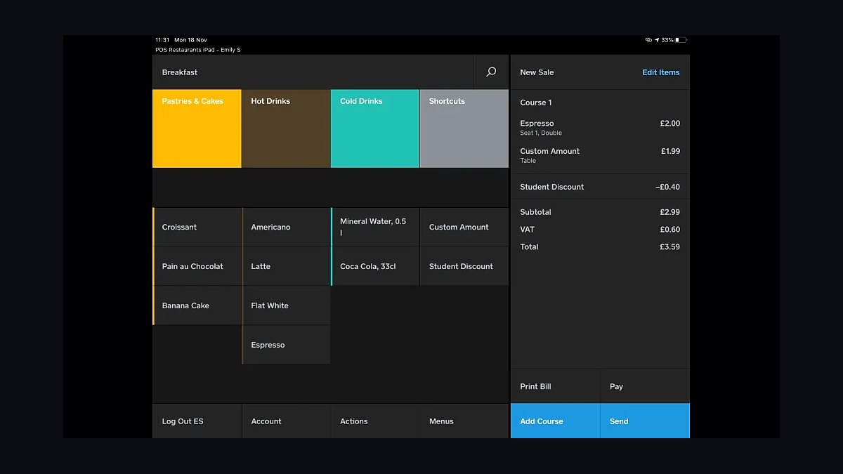Add Mineral Water 0.5 l to order
843x474 pixels.
(x=375, y=227)
